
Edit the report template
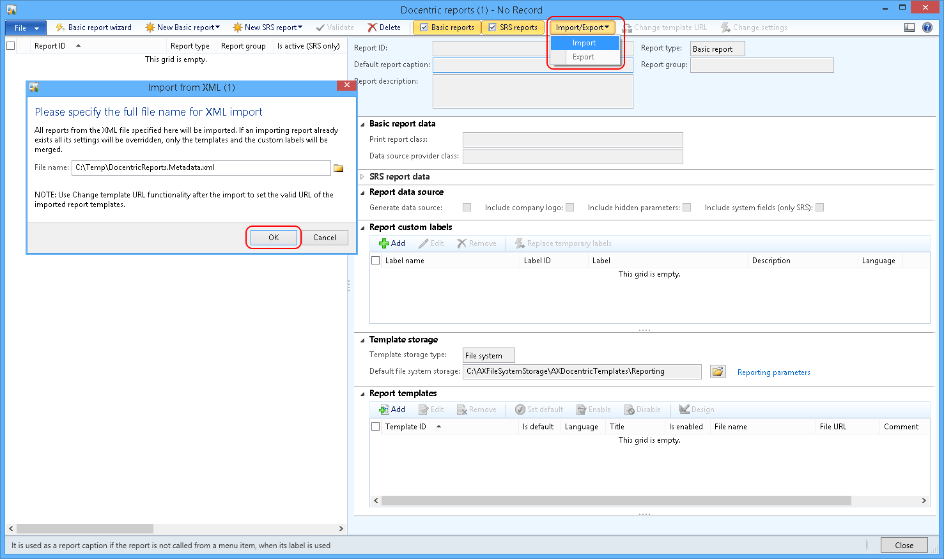pos(431,410)
